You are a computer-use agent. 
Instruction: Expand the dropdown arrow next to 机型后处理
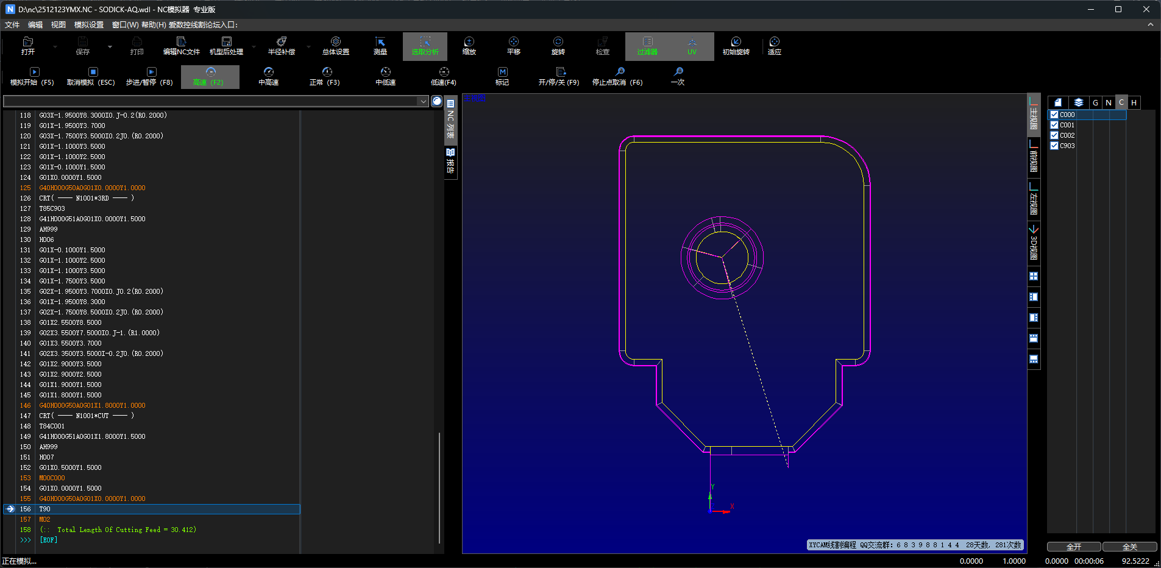click(254, 46)
